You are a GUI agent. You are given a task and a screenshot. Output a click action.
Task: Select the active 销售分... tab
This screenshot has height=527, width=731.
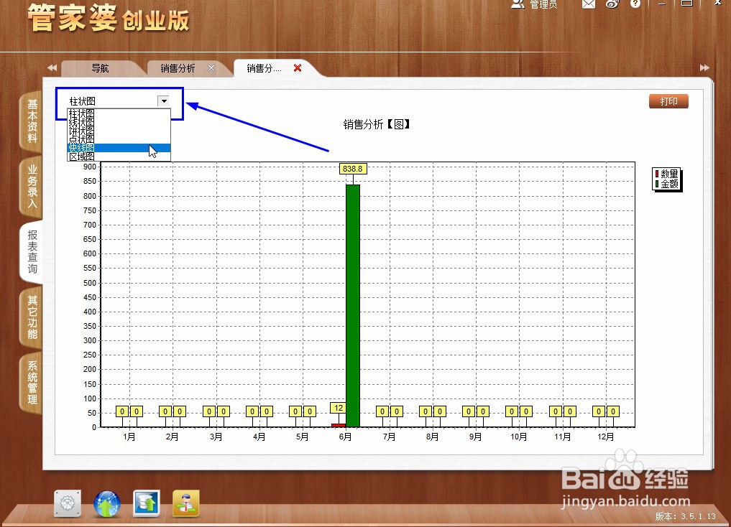tap(264, 68)
